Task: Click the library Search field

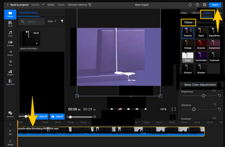Action: (32, 21)
